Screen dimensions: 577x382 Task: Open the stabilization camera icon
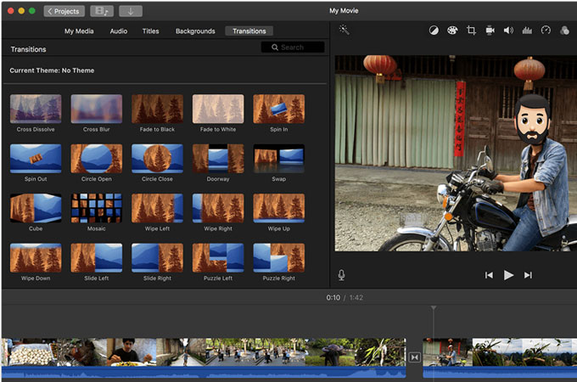click(490, 31)
